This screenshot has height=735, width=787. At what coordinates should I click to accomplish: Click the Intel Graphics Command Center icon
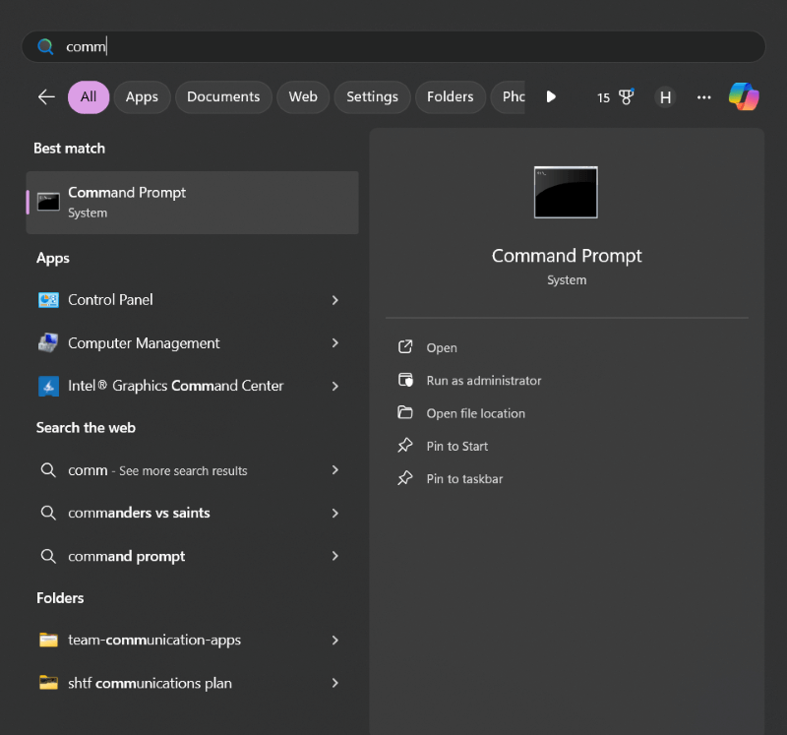click(48, 386)
